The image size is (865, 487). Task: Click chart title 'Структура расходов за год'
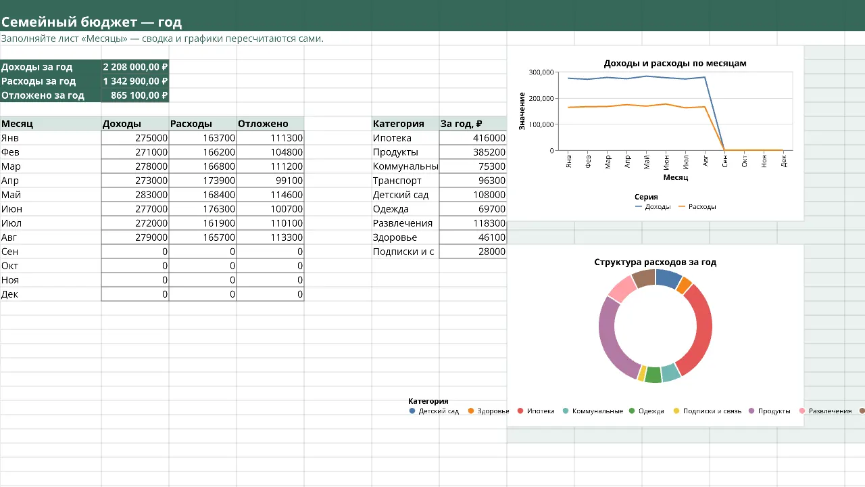[x=656, y=262]
